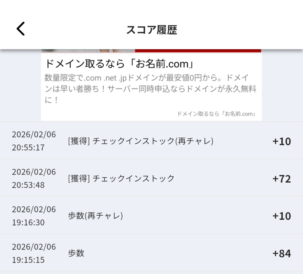The image size is (303, 274).
Task: Tap the timestamp 19:16:30
Action: pyautogui.click(x=28, y=222)
